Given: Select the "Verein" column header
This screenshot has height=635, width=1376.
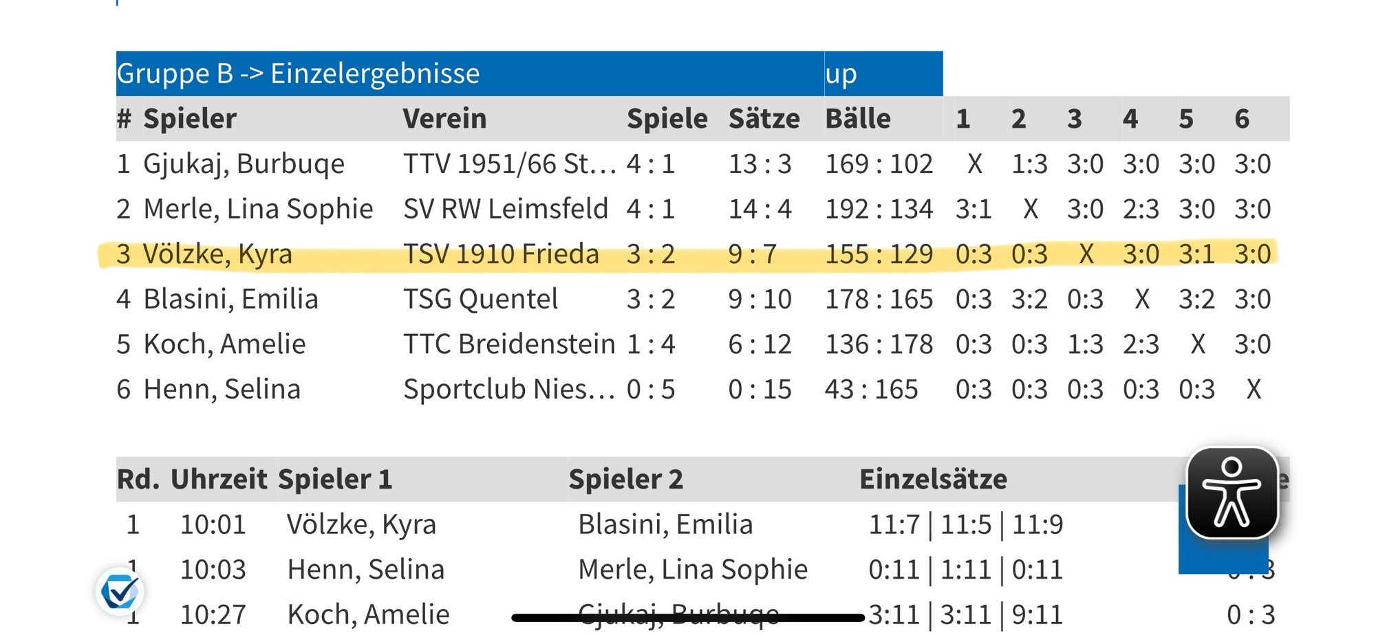Looking at the screenshot, I should [x=444, y=119].
